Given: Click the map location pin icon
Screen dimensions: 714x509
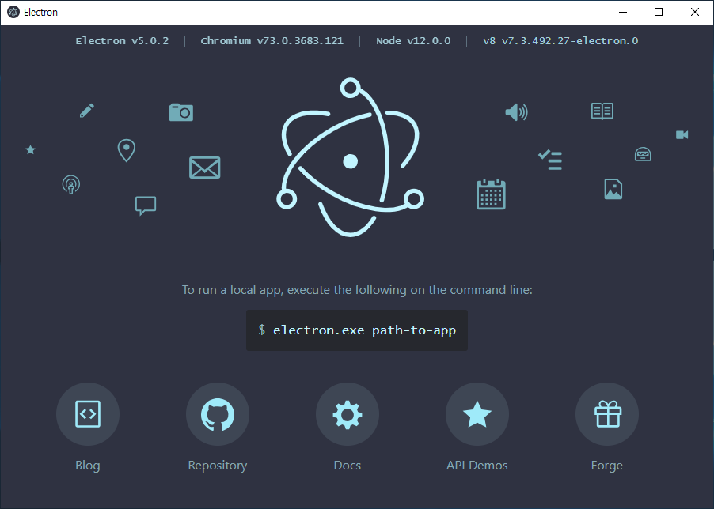Looking at the screenshot, I should click(x=127, y=150).
